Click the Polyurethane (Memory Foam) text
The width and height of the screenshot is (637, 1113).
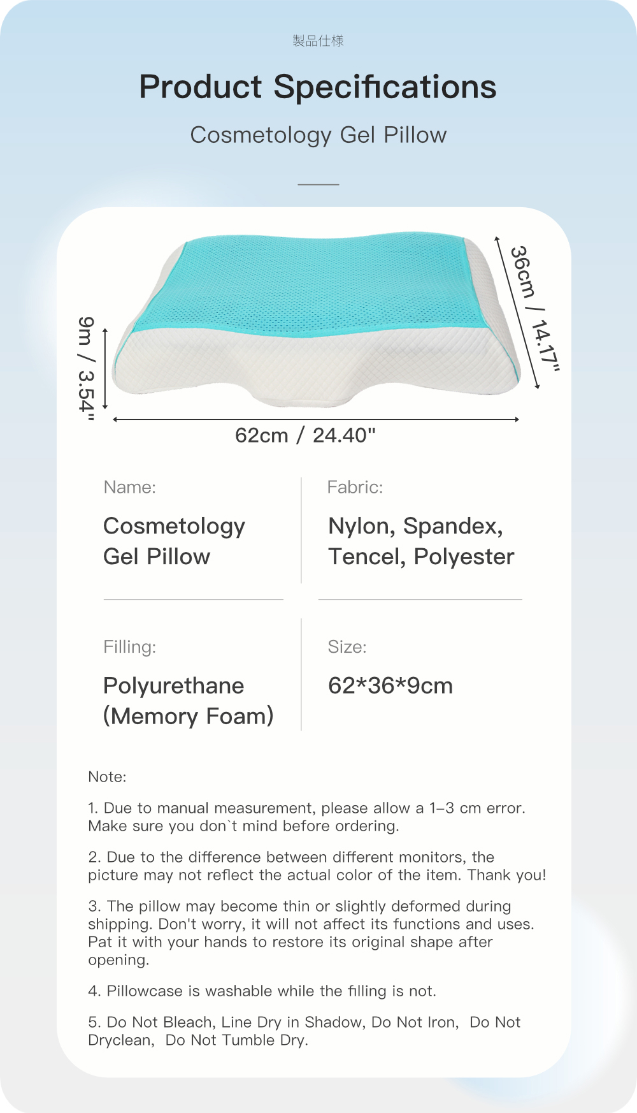[189, 701]
